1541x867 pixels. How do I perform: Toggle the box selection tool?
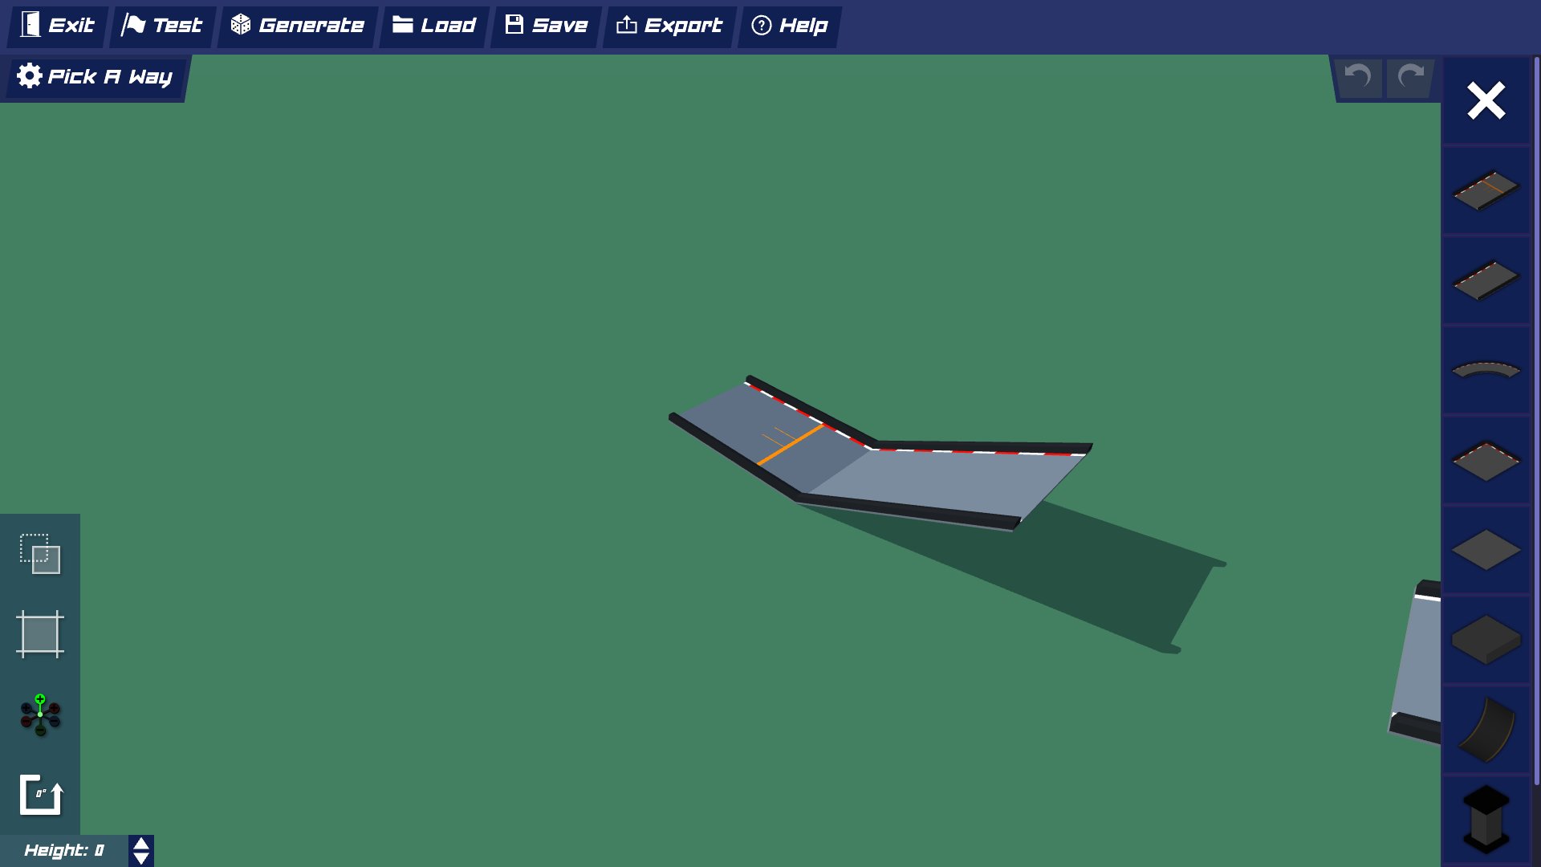click(x=40, y=554)
